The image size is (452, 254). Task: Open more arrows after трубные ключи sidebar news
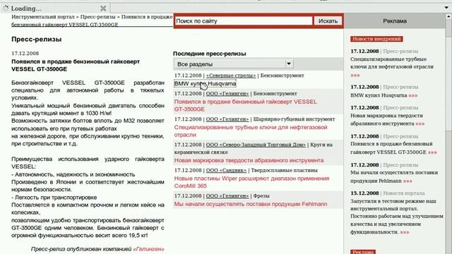(355, 75)
